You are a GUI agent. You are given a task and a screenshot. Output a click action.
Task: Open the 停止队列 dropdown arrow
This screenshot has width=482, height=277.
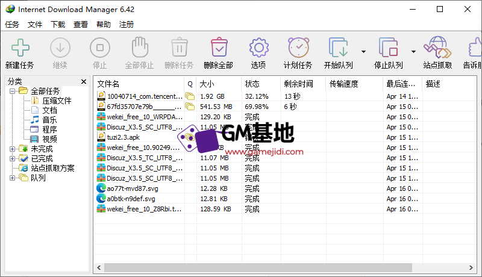pyautogui.click(x=413, y=52)
